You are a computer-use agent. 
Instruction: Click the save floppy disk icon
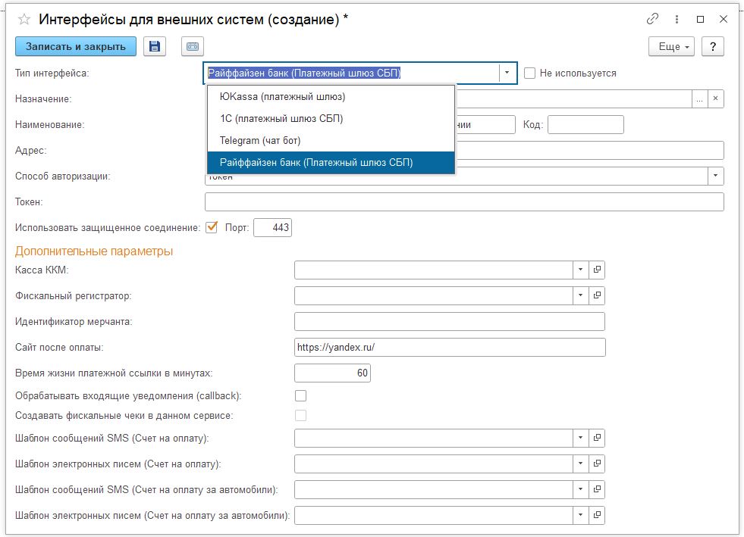click(x=155, y=46)
